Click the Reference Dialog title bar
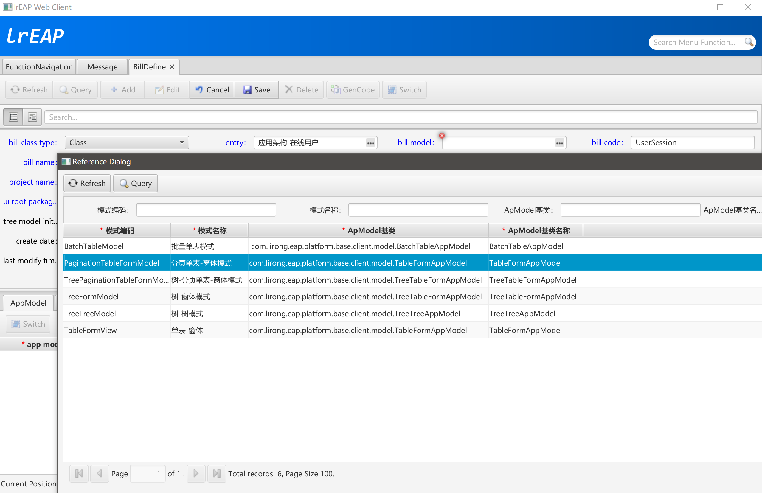762x493 pixels. [x=410, y=161]
